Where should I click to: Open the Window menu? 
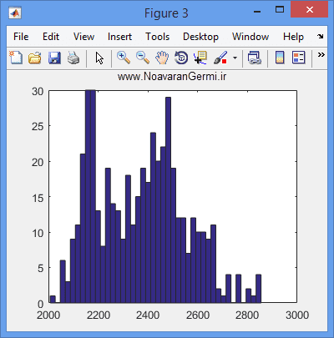pos(250,37)
